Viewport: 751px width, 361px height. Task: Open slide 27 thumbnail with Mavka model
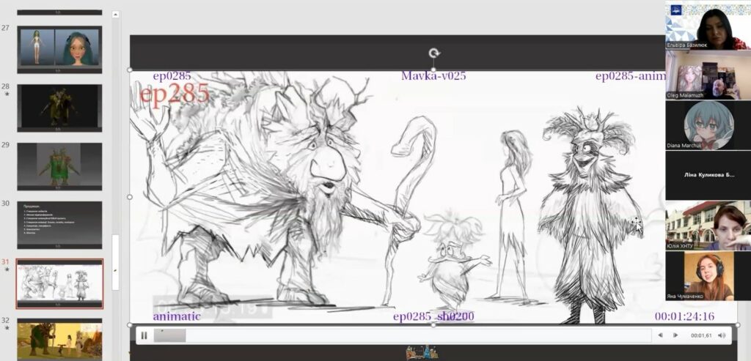point(59,50)
